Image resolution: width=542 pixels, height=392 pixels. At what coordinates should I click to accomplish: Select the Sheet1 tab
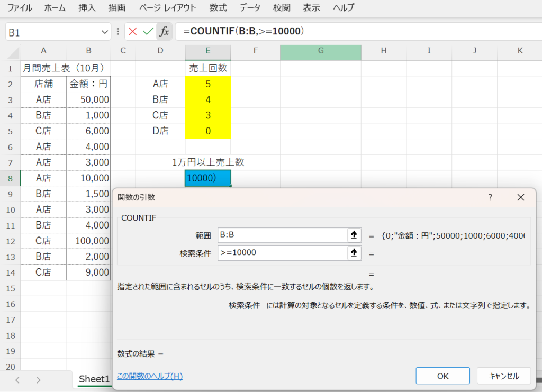(x=94, y=379)
